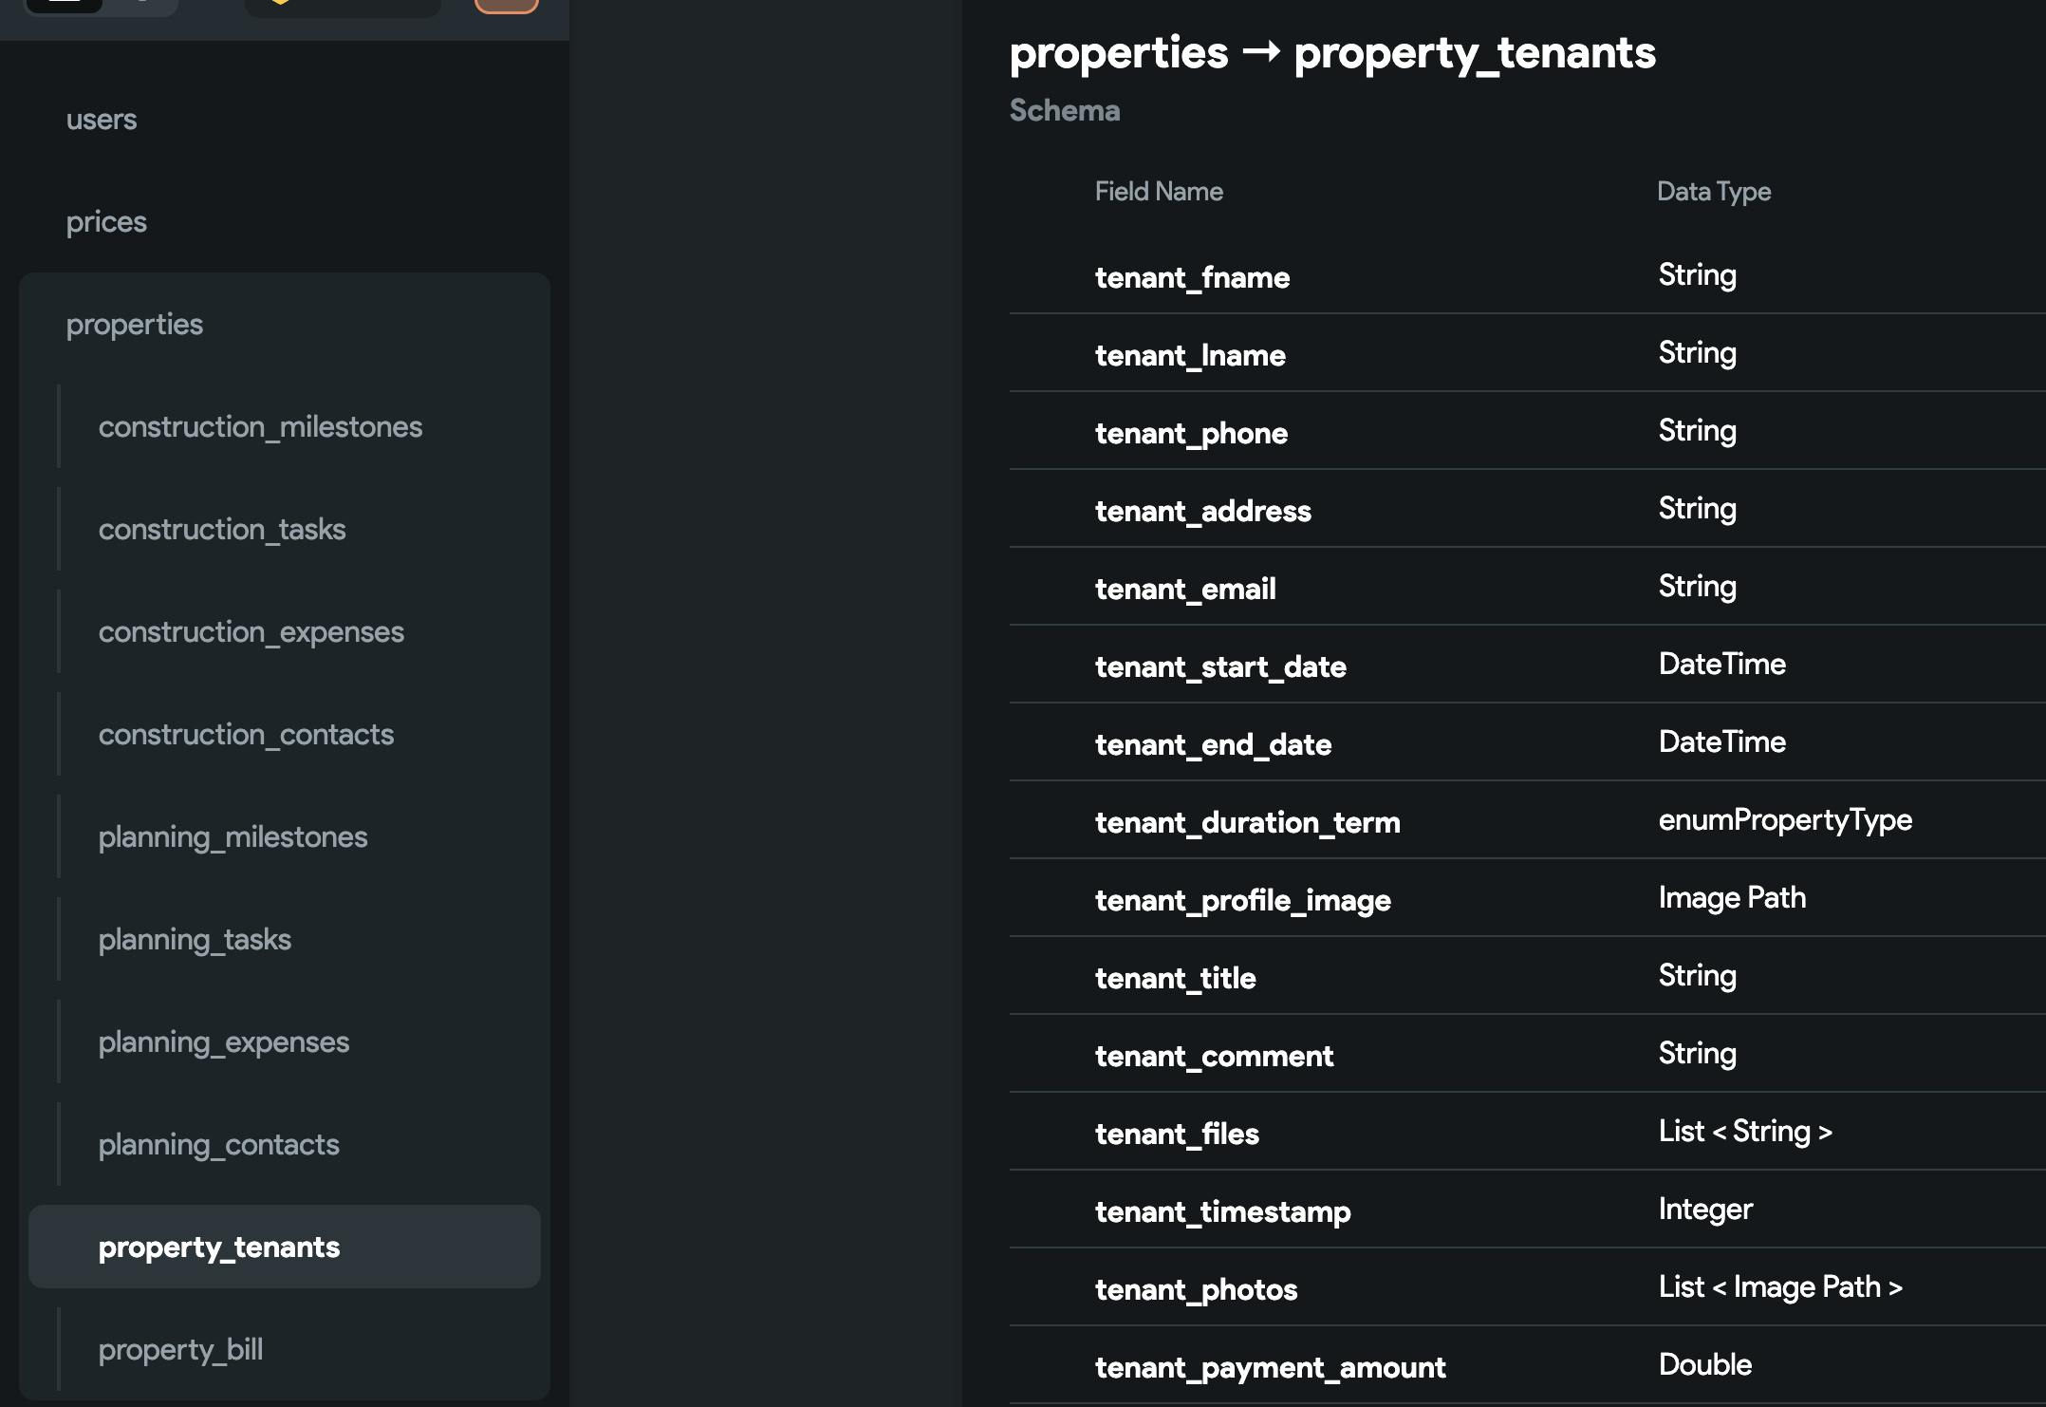Viewport: 2046px width, 1407px height.
Task: Click the tenant_profile_image field name
Action: [x=1242, y=900]
